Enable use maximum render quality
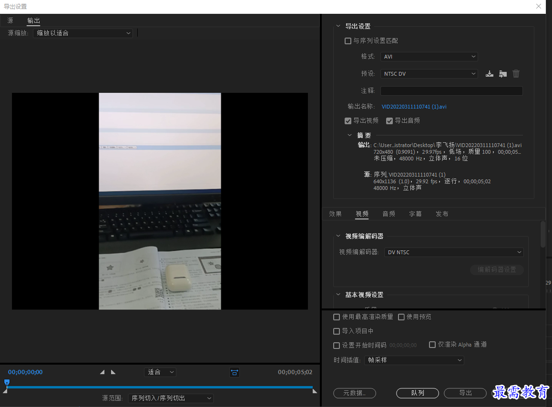 337,317
